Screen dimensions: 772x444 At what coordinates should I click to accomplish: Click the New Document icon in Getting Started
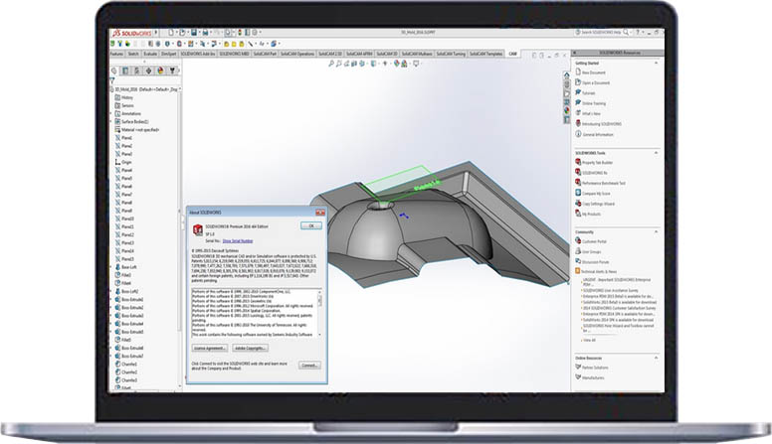[578, 72]
